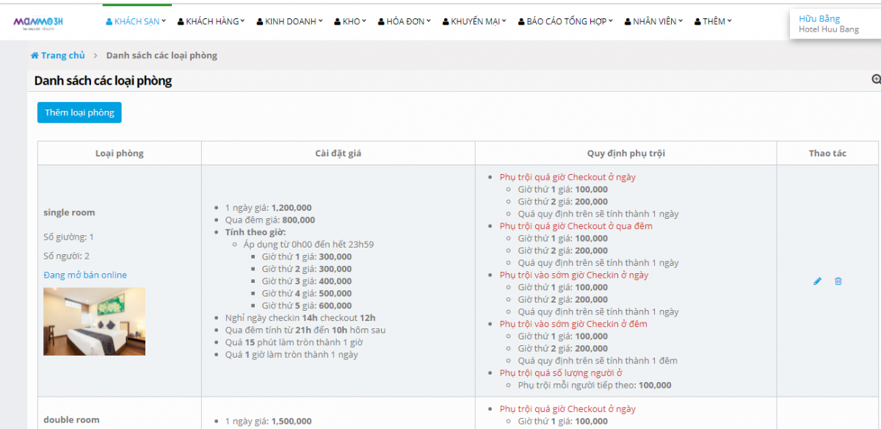Viewport: 881px width, 429px height.
Task: Click the home icon in the breadcrumb
Action: (35, 56)
